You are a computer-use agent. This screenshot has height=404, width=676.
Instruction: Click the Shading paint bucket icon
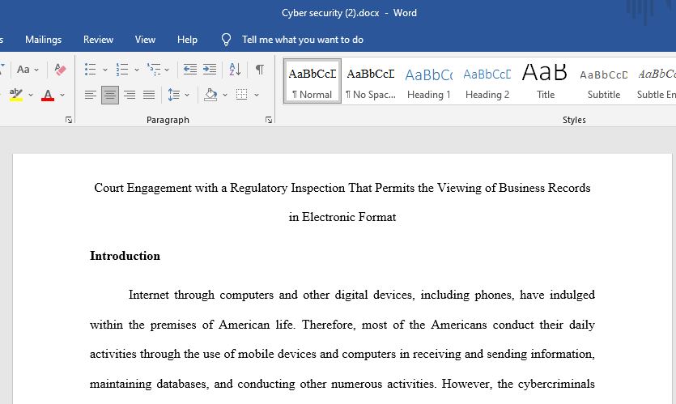pyautogui.click(x=210, y=95)
